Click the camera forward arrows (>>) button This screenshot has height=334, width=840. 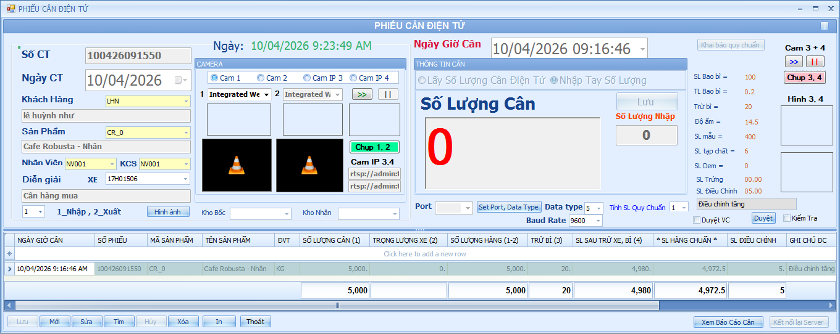click(363, 94)
